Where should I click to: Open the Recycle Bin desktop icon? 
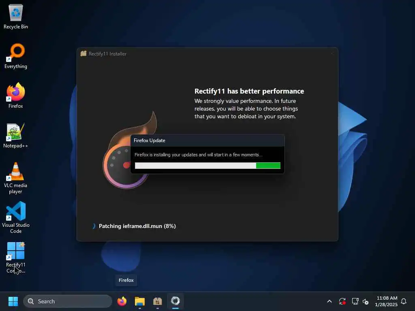point(16,16)
